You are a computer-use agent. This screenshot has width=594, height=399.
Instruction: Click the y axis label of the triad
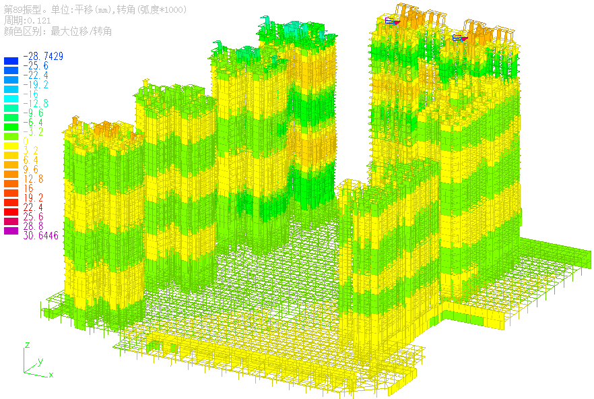(x=40, y=361)
